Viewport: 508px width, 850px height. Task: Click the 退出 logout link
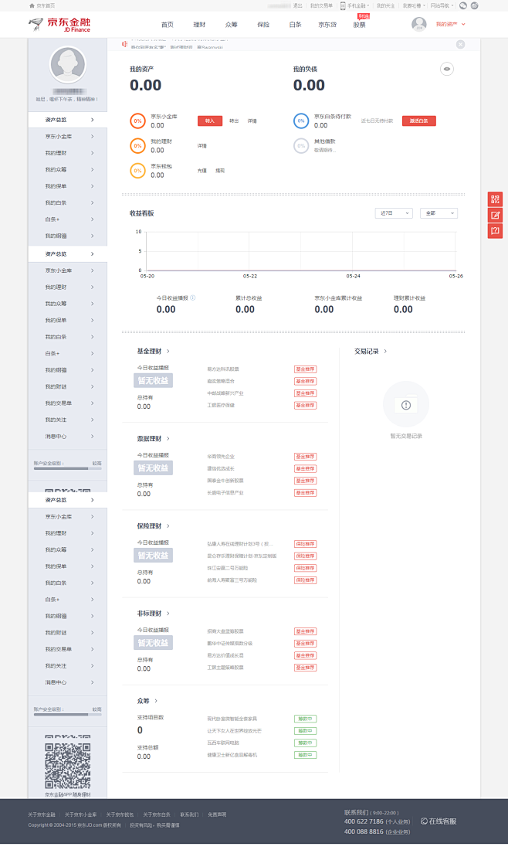pyautogui.click(x=298, y=5)
